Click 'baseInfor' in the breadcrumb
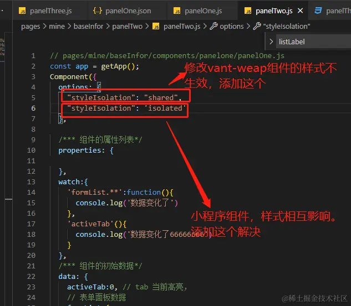 [88, 27]
